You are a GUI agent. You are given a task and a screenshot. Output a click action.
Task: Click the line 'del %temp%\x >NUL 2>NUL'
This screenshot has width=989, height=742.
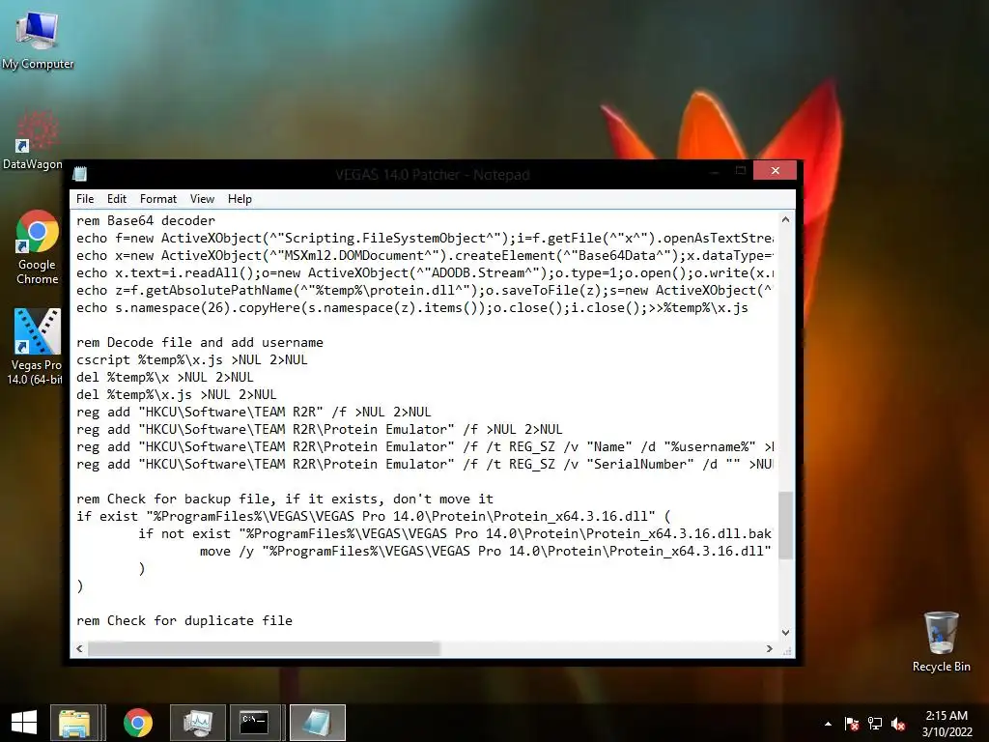click(164, 377)
